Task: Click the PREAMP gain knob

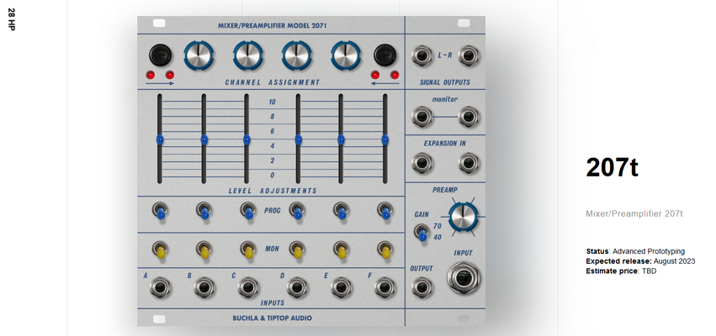Action: [463, 217]
